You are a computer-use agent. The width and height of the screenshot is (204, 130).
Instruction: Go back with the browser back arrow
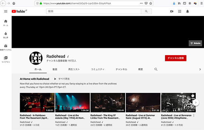(3, 3)
